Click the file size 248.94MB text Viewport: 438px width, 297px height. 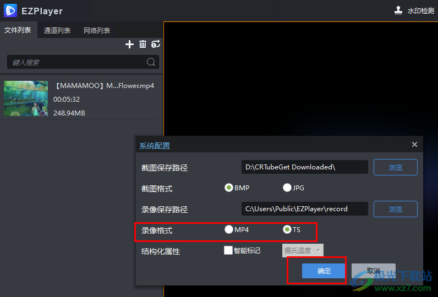pyautogui.click(x=69, y=113)
